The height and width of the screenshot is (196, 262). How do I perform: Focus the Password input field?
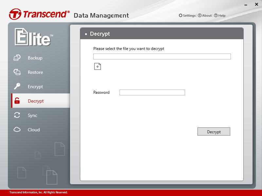coord(152,92)
